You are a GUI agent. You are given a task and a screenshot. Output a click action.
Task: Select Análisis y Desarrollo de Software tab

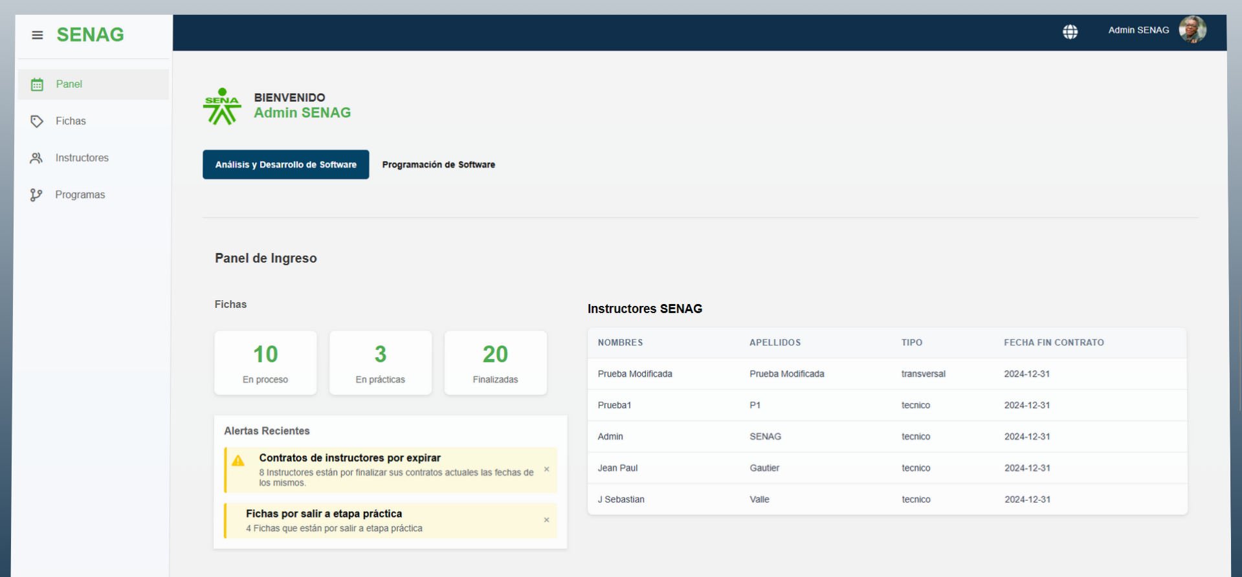pyautogui.click(x=285, y=165)
